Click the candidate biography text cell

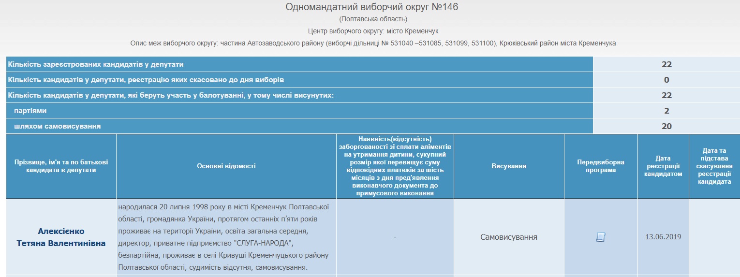226,237
